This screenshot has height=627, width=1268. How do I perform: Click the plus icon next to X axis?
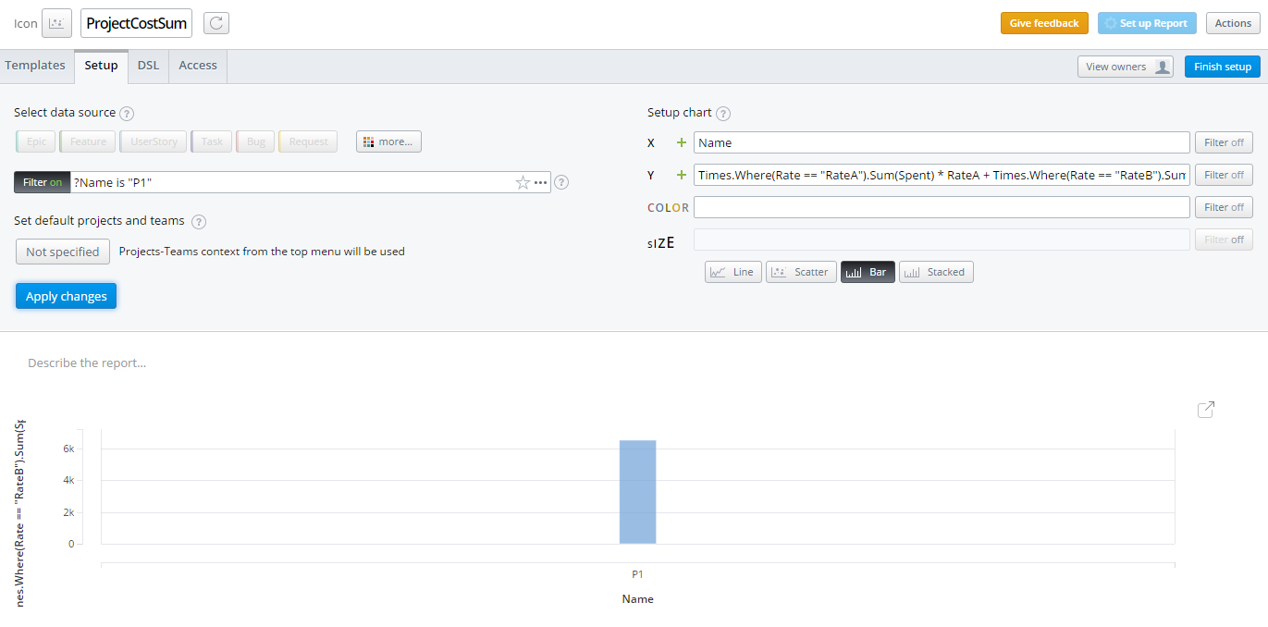pos(682,142)
